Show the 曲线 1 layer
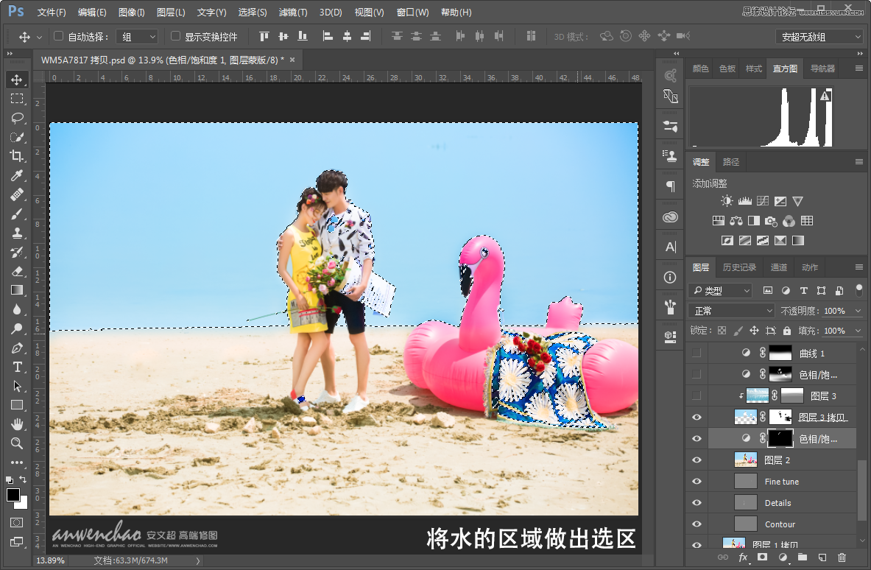 pyautogui.click(x=697, y=353)
